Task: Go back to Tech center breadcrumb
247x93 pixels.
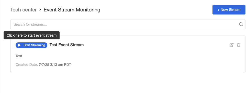Action: 24,10
